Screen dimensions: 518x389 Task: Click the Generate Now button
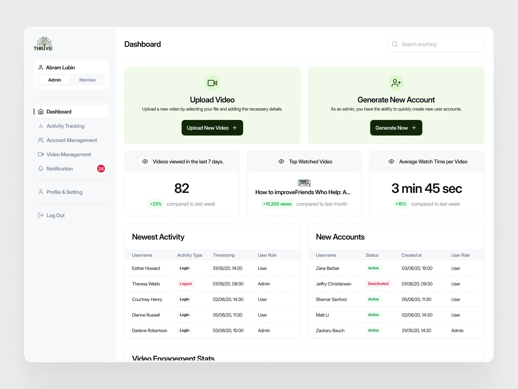396,128
